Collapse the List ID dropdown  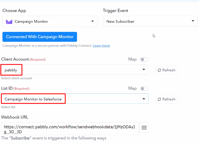75,99
